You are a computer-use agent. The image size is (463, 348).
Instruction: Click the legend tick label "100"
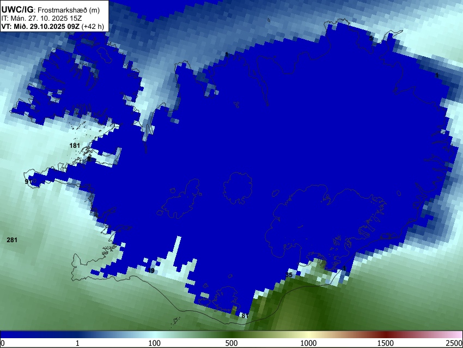click(x=155, y=343)
